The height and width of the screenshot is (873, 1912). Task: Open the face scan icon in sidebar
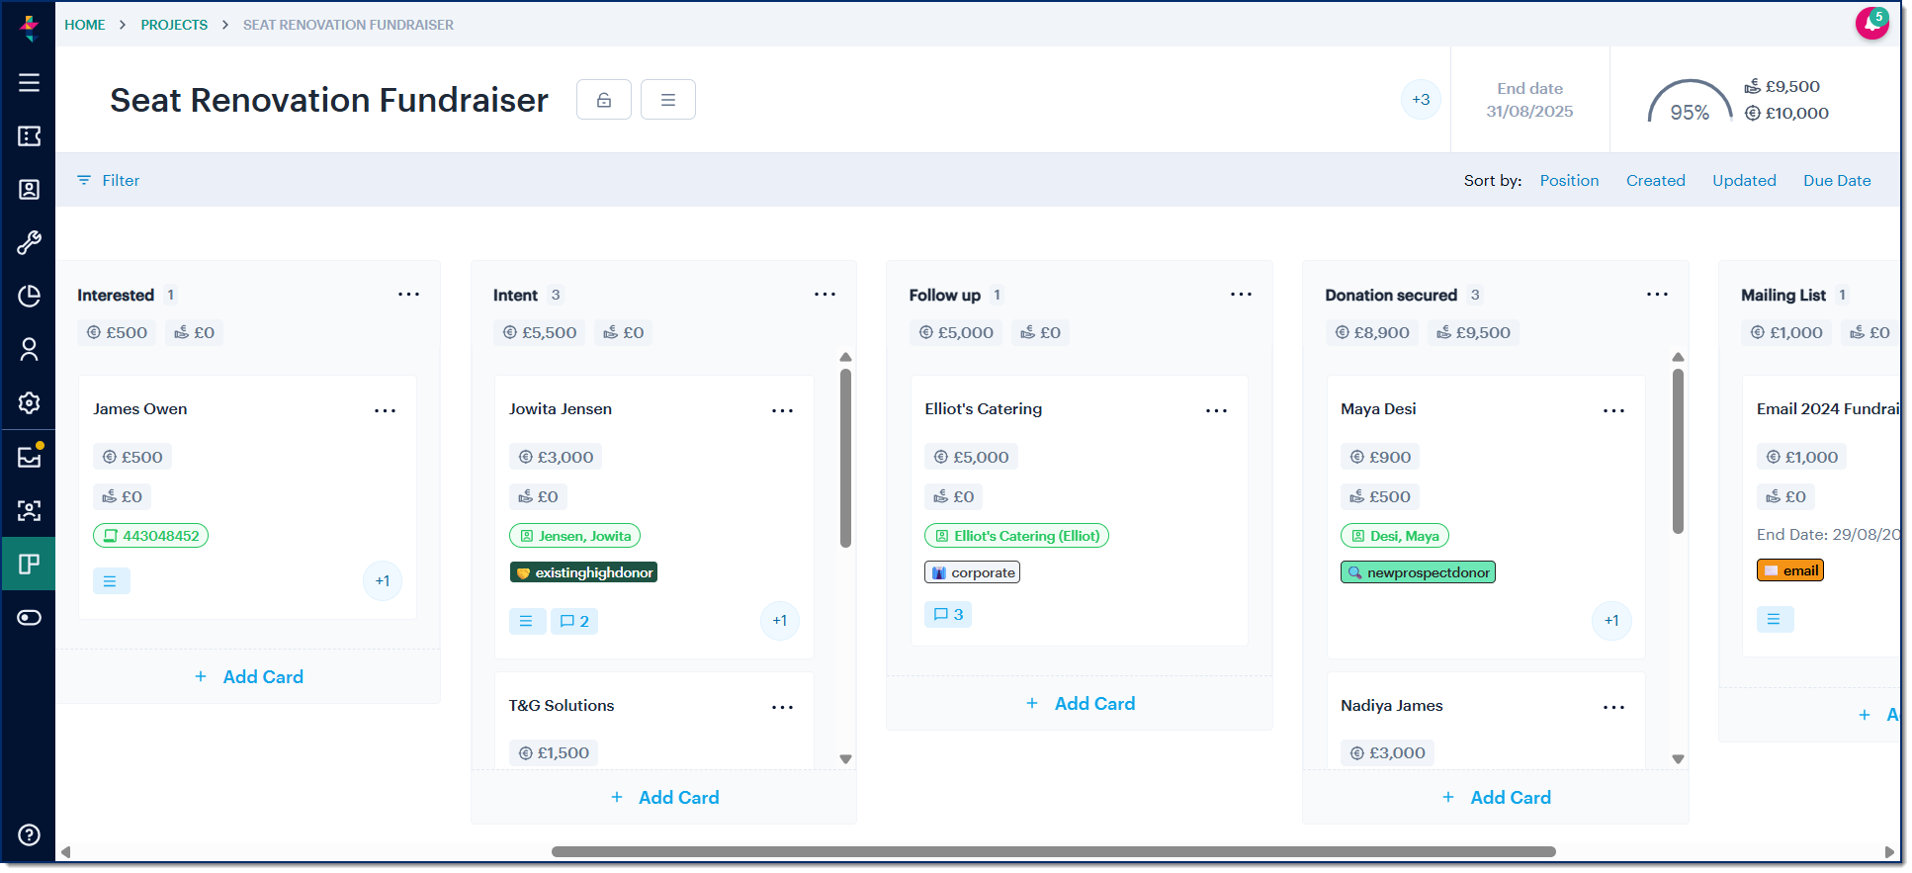[29, 510]
